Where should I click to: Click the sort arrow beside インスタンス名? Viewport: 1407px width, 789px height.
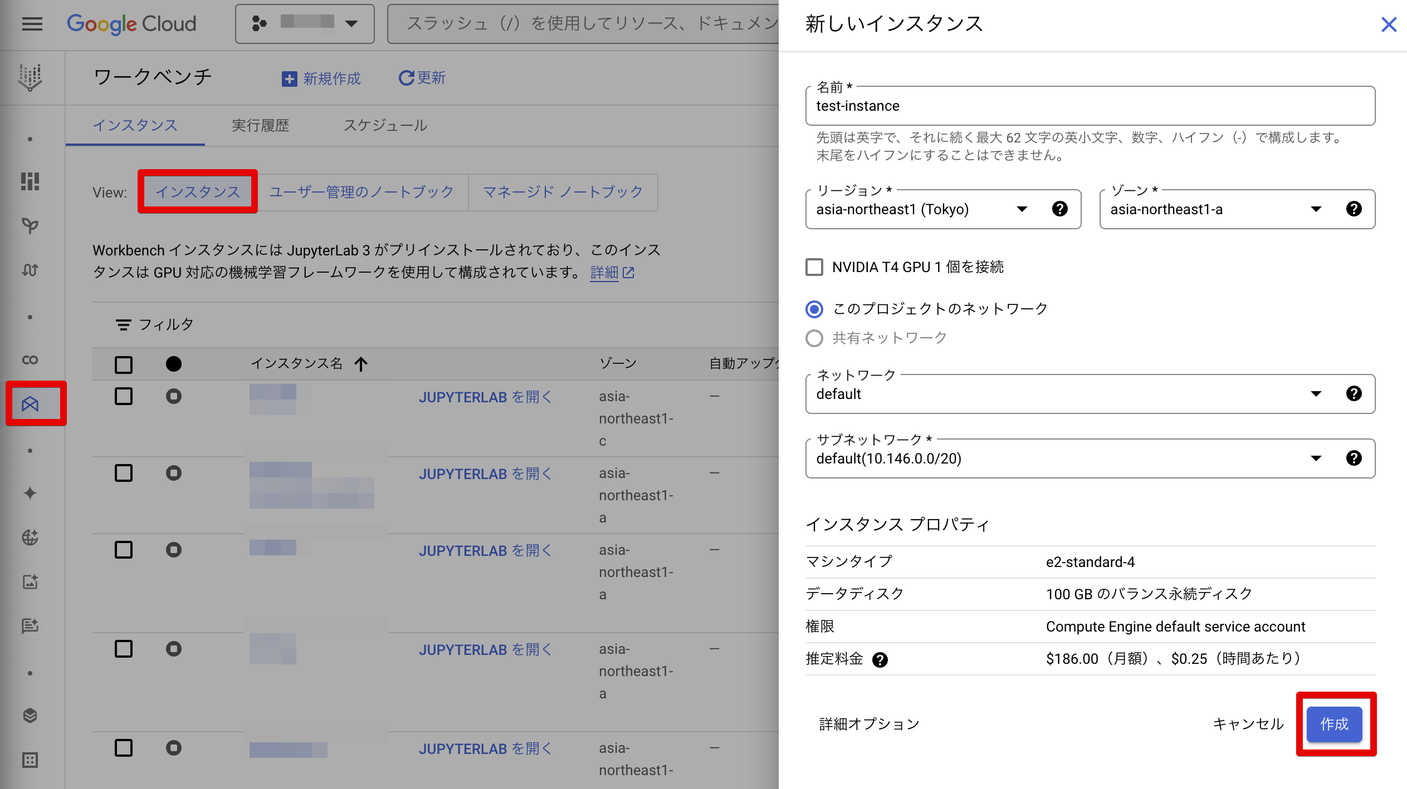361,364
